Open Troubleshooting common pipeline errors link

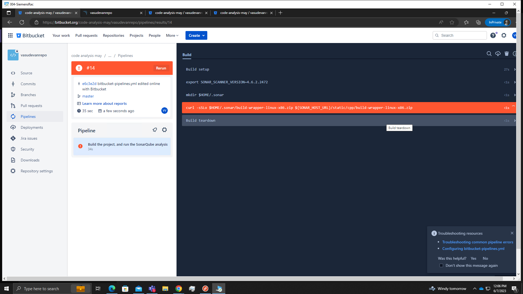click(x=478, y=242)
